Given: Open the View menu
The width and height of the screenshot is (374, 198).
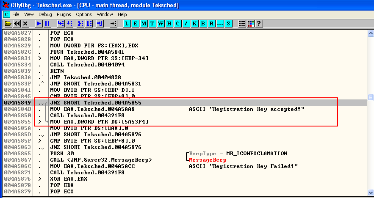Looking at the screenshot, I should click(x=29, y=14).
